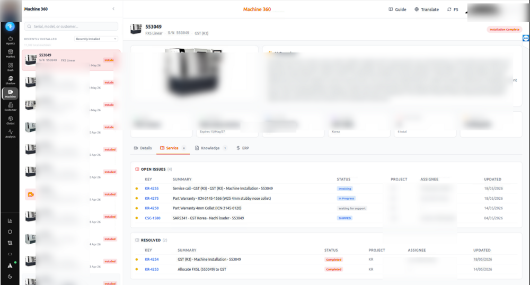
Task: Switch to the Details tab
Action: tap(143, 148)
